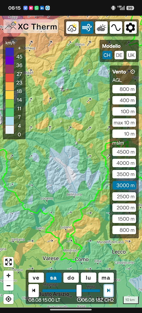
Task: Select wind at 800 m AGL
Action: (x=124, y=89)
